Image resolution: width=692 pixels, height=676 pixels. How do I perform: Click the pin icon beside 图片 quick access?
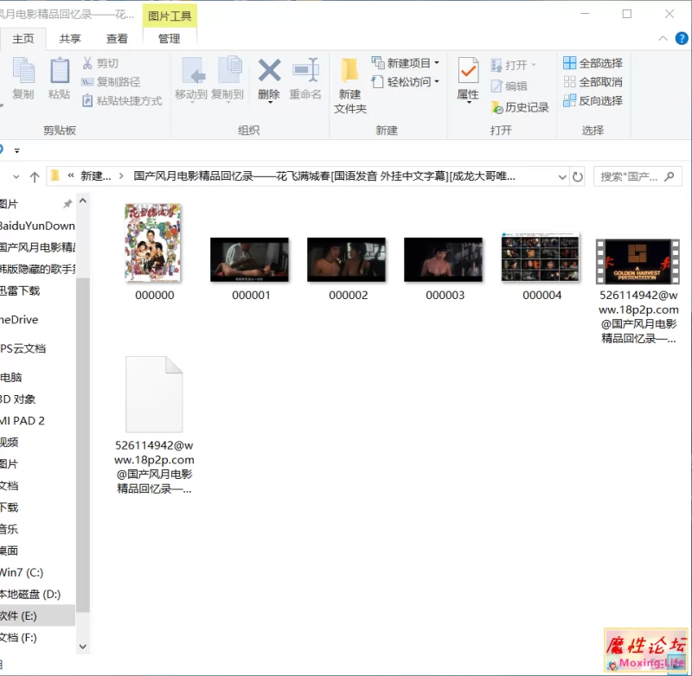[67, 203]
